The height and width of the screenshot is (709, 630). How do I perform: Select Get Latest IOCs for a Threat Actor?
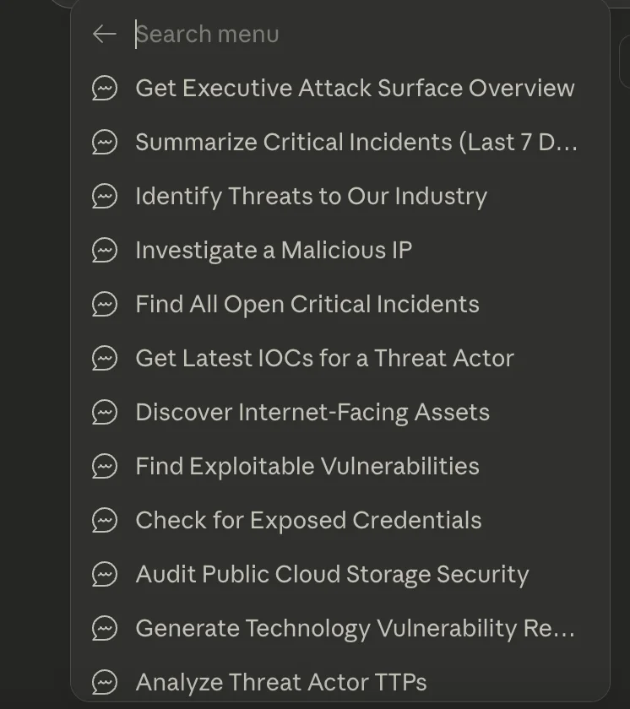tap(324, 358)
